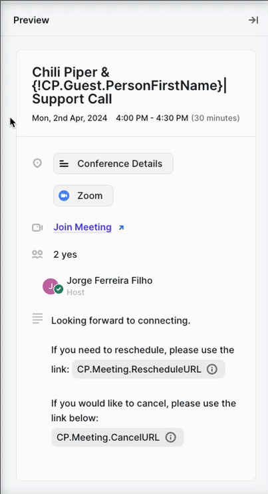Screen dimensions: 268x494
Task: Select the CP.Meeting.CancelURL variable chip
Action: pos(117,437)
